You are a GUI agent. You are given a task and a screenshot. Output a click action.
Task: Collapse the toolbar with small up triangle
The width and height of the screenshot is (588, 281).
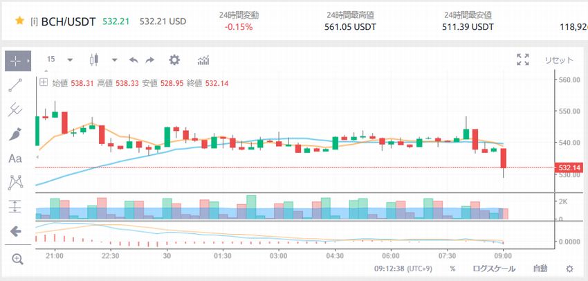46,71
